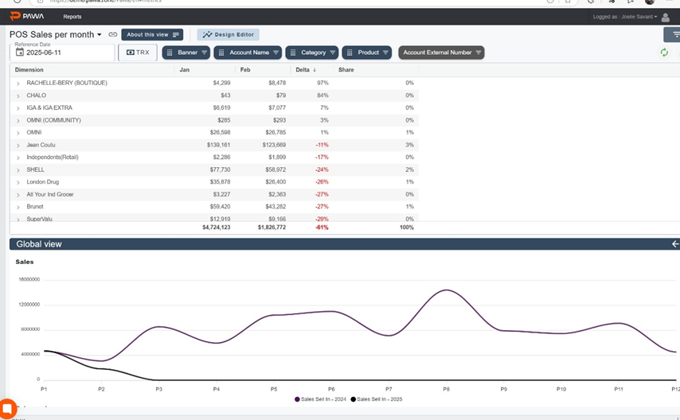Click the Sales chart title
The height and width of the screenshot is (420, 680).
[x=24, y=262]
